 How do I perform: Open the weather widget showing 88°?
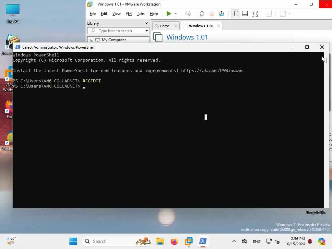click(11, 241)
